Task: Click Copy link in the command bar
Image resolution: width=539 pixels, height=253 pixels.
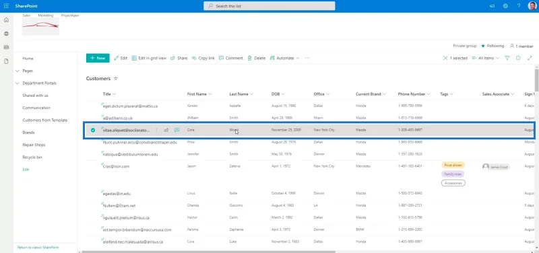Action: 203,58
